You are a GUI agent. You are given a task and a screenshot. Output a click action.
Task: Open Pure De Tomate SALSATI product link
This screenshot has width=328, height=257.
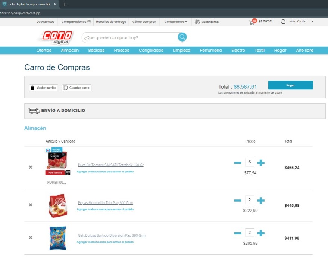pyautogui.click(x=111, y=165)
